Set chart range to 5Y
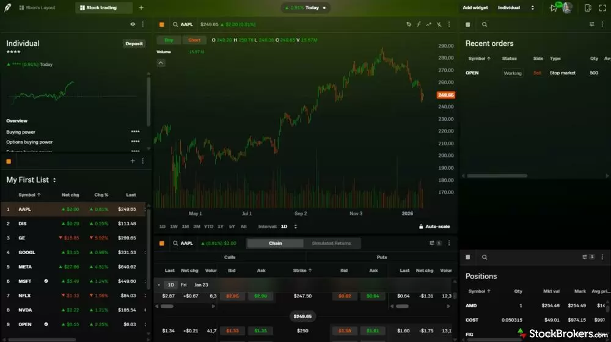Image resolution: width=611 pixels, height=342 pixels. coord(232,227)
